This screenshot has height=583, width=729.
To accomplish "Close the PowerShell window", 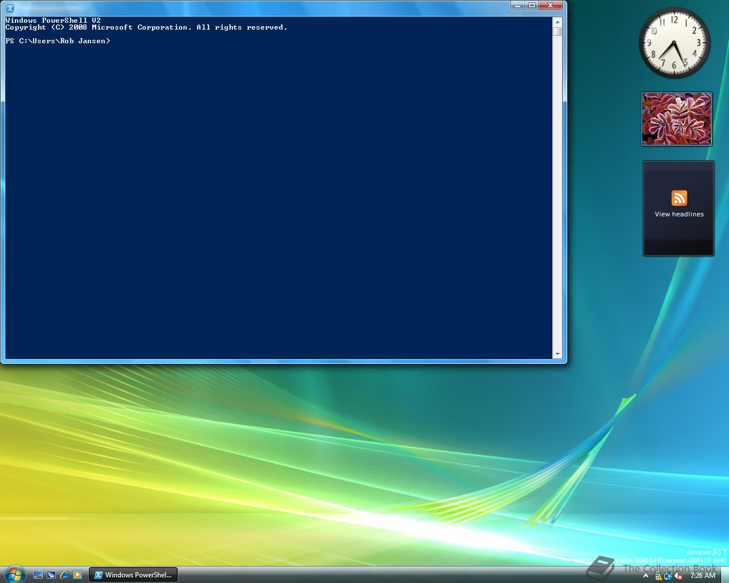I will tap(551, 6).
